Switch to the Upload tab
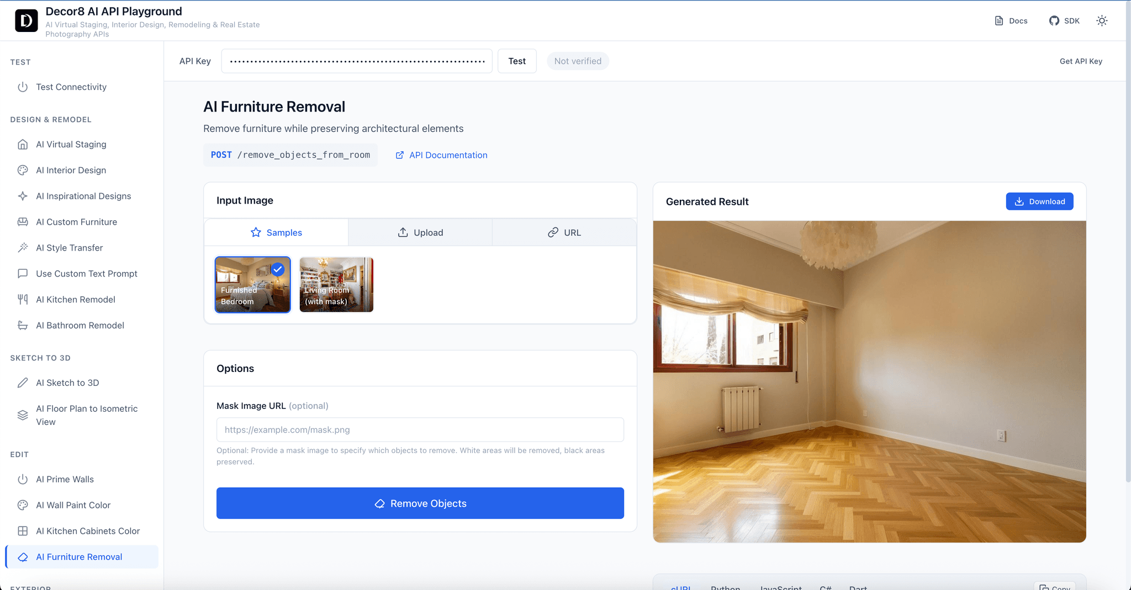The width and height of the screenshot is (1131, 590). 420,232
